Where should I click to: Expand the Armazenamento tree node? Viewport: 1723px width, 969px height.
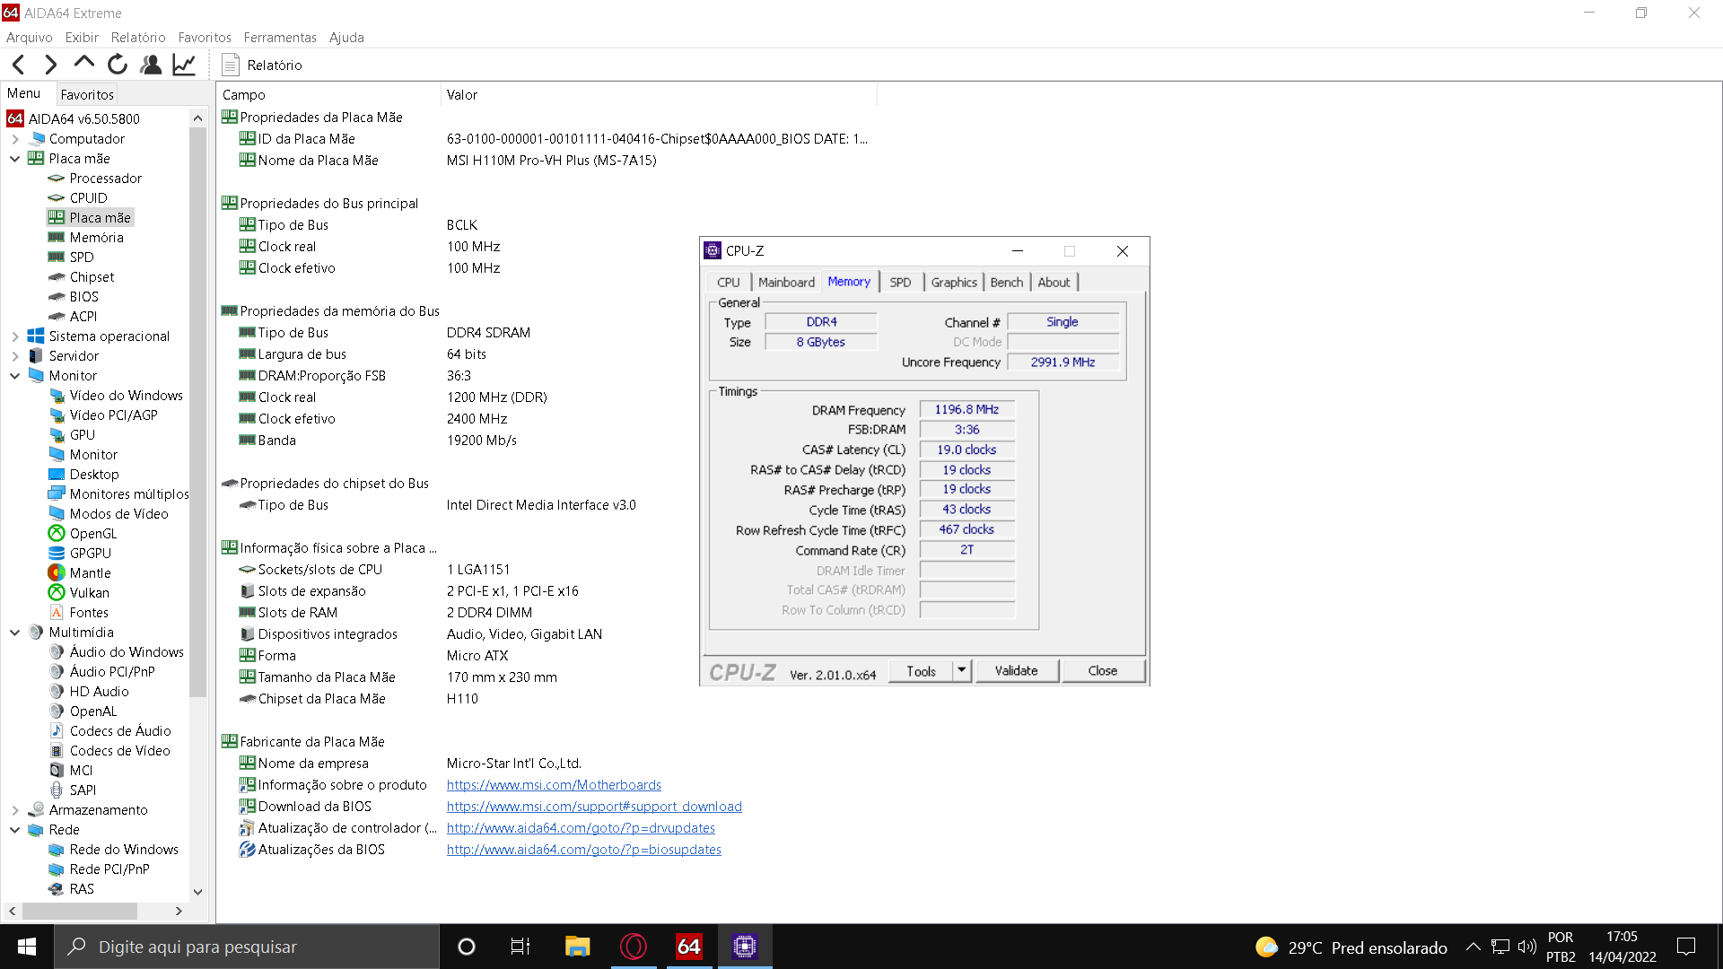(15, 810)
